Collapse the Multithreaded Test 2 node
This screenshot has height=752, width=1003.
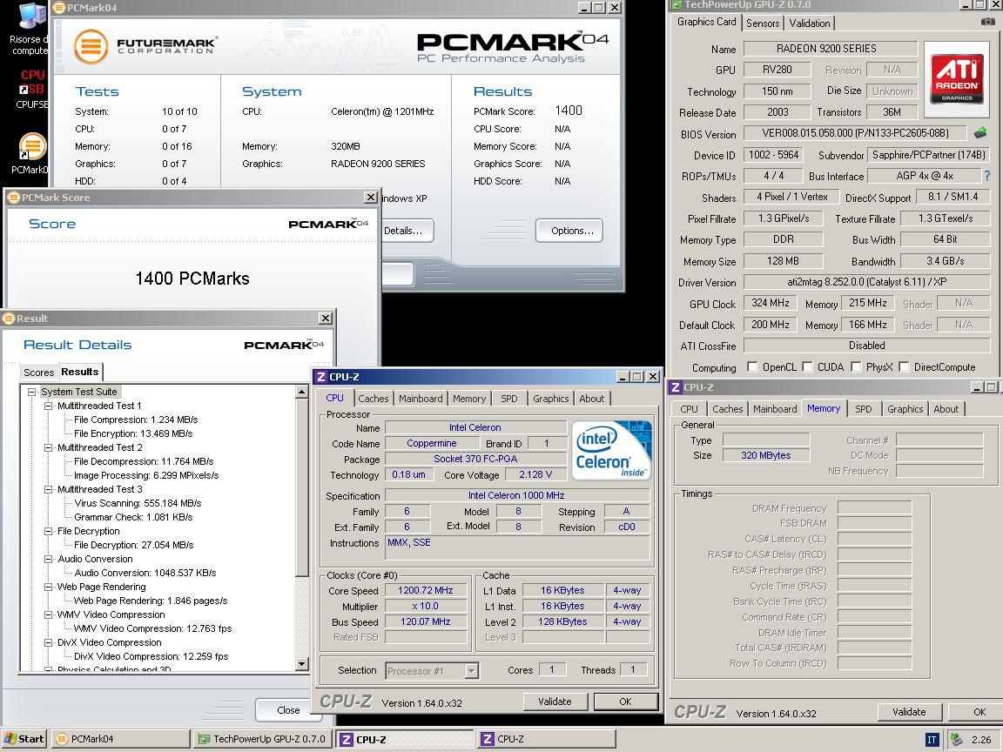coord(48,447)
